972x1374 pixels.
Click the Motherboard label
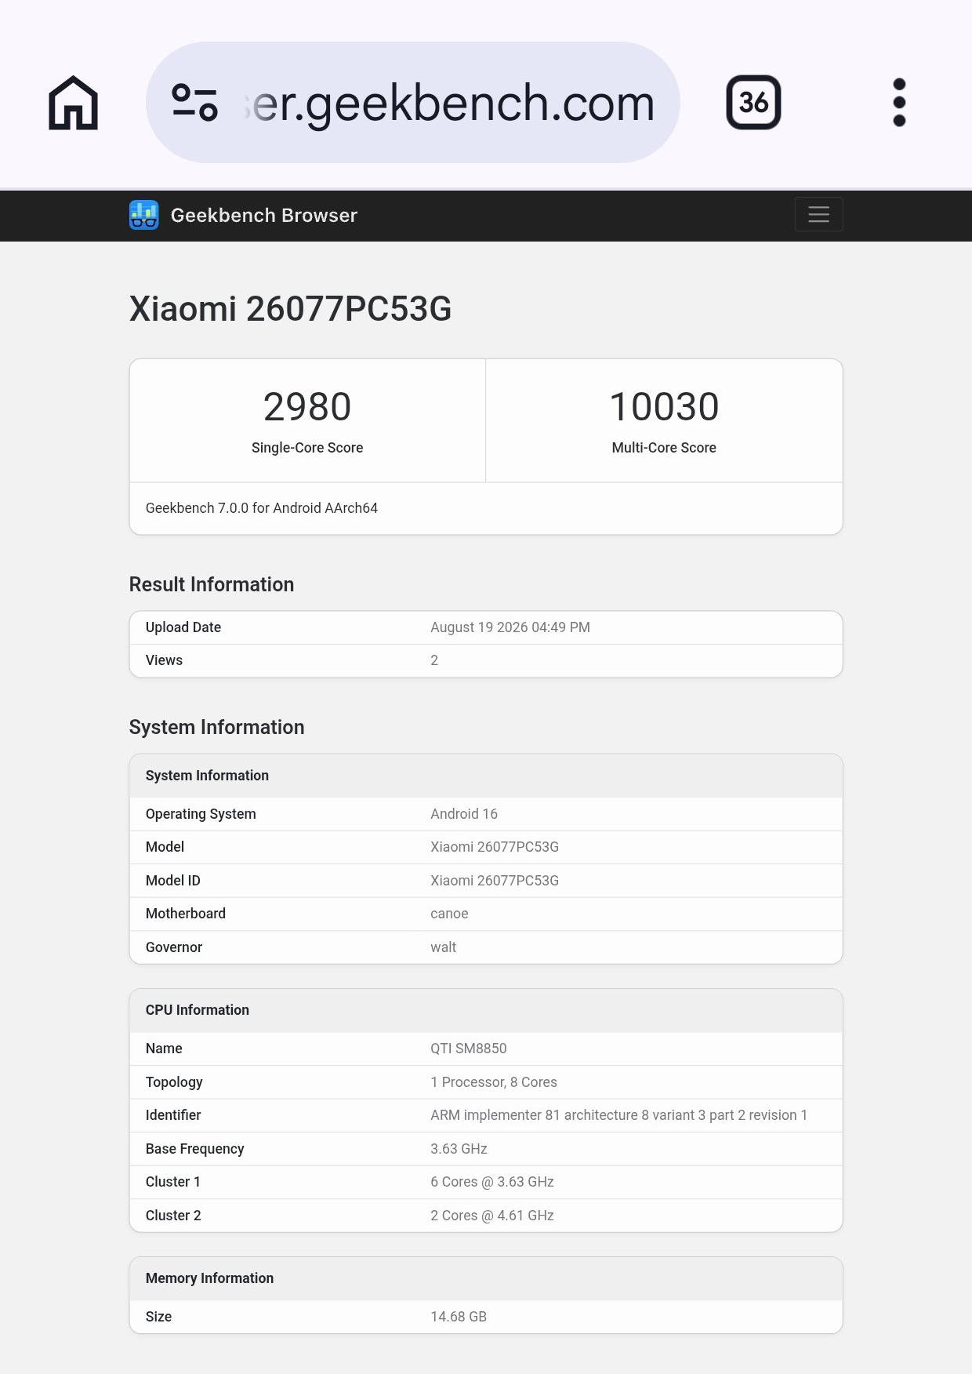point(186,914)
